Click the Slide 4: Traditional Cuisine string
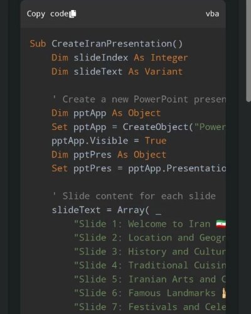251x314 pixels. (x=150, y=266)
